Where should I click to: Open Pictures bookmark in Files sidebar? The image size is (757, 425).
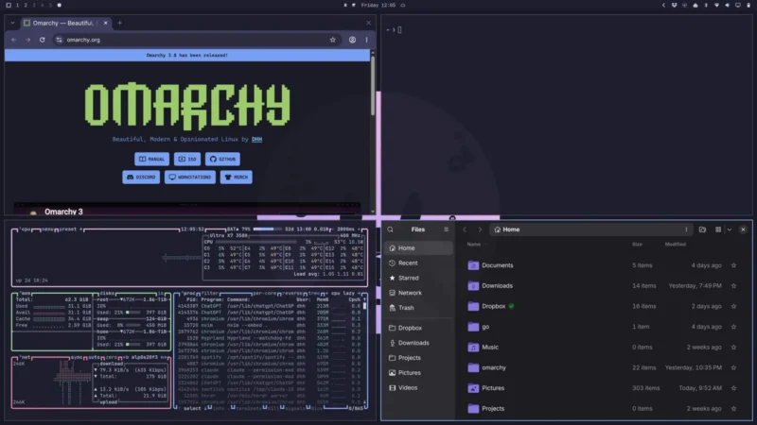[x=418, y=373]
